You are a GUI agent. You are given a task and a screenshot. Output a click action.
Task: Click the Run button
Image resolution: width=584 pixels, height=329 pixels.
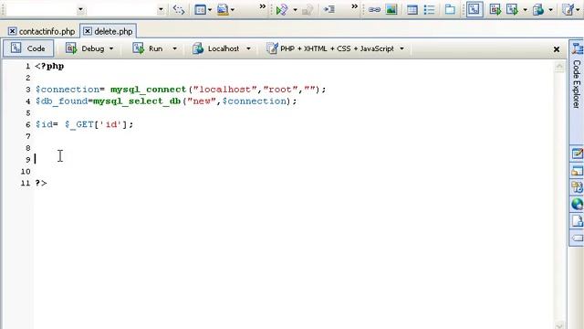pos(148,48)
